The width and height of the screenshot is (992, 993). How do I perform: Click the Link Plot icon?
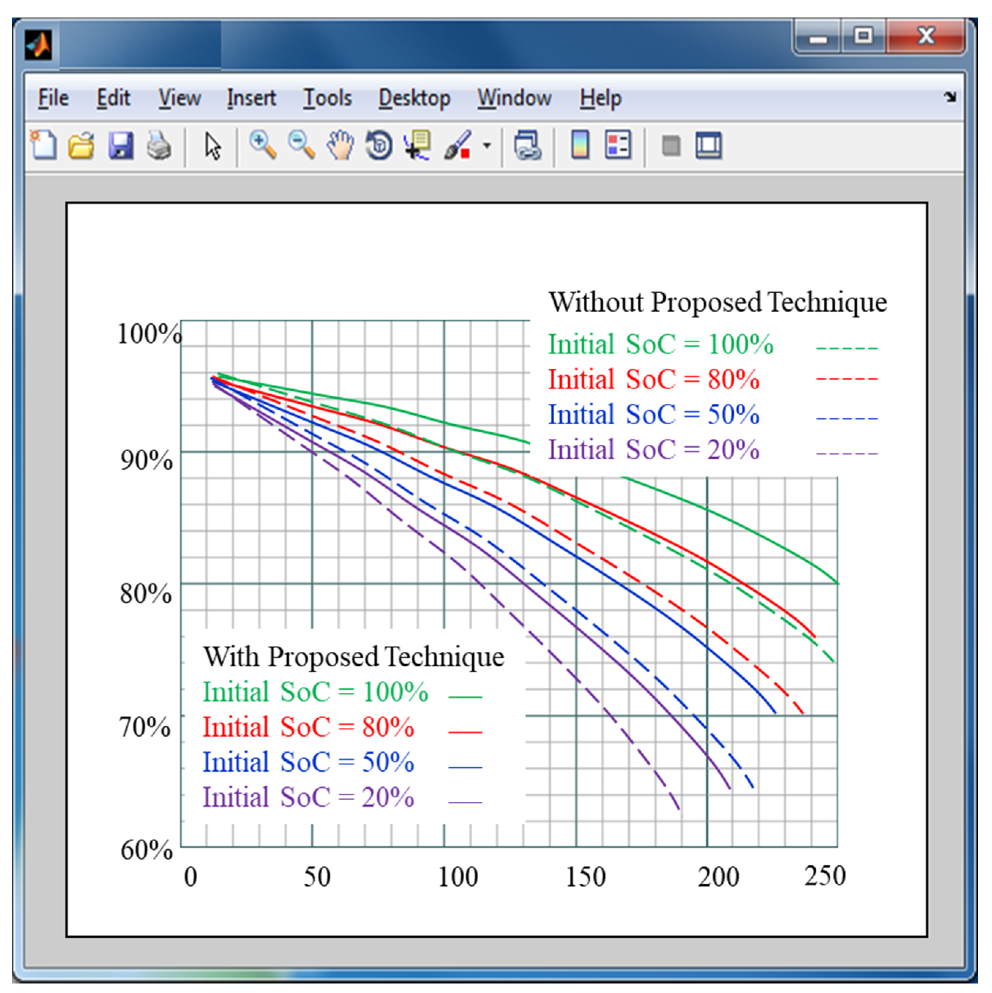tap(528, 146)
